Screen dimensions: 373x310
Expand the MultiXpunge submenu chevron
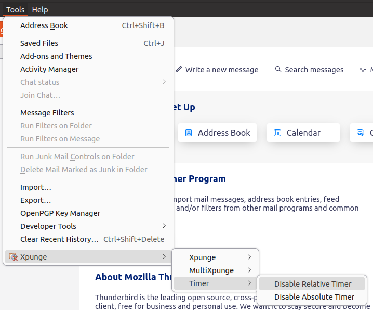(249, 270)
